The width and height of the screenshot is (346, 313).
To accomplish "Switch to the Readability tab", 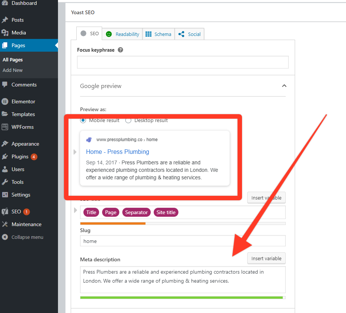I will pyautogui.click(x=122, y=34).
